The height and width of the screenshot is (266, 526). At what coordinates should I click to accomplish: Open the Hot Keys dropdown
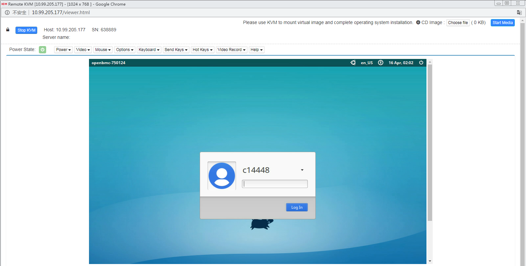(203, 50)
